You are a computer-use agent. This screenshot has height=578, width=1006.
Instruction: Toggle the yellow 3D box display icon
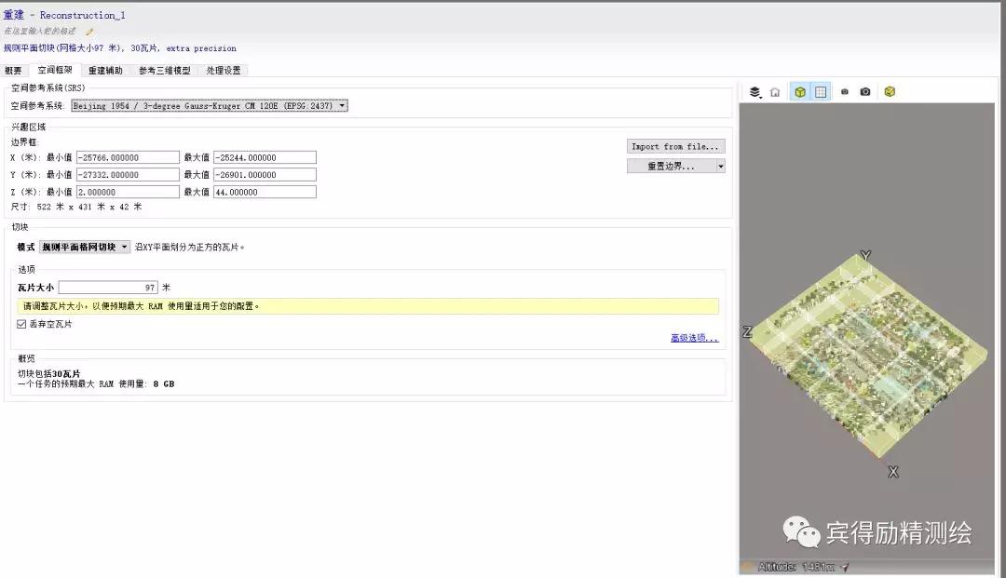click(799, 92)
